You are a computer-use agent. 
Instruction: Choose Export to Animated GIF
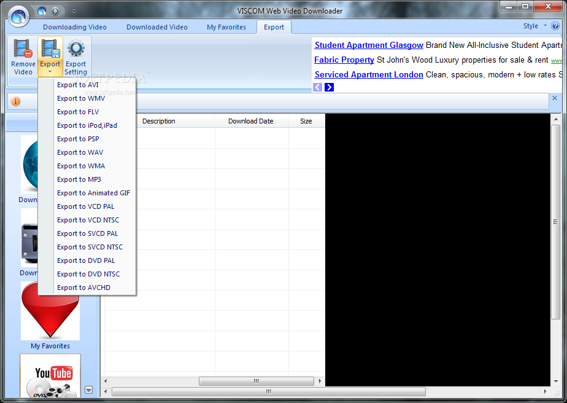87,193
